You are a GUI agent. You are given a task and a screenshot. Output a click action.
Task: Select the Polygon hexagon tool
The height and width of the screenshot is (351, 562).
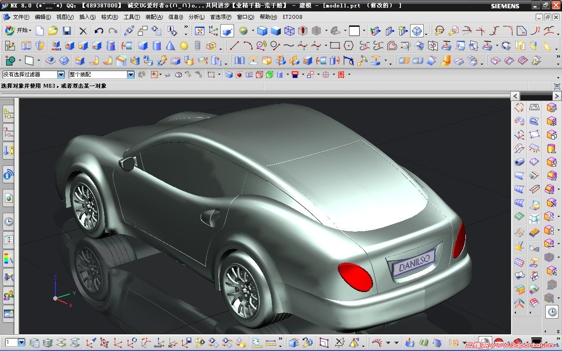(x=349, y=46)
